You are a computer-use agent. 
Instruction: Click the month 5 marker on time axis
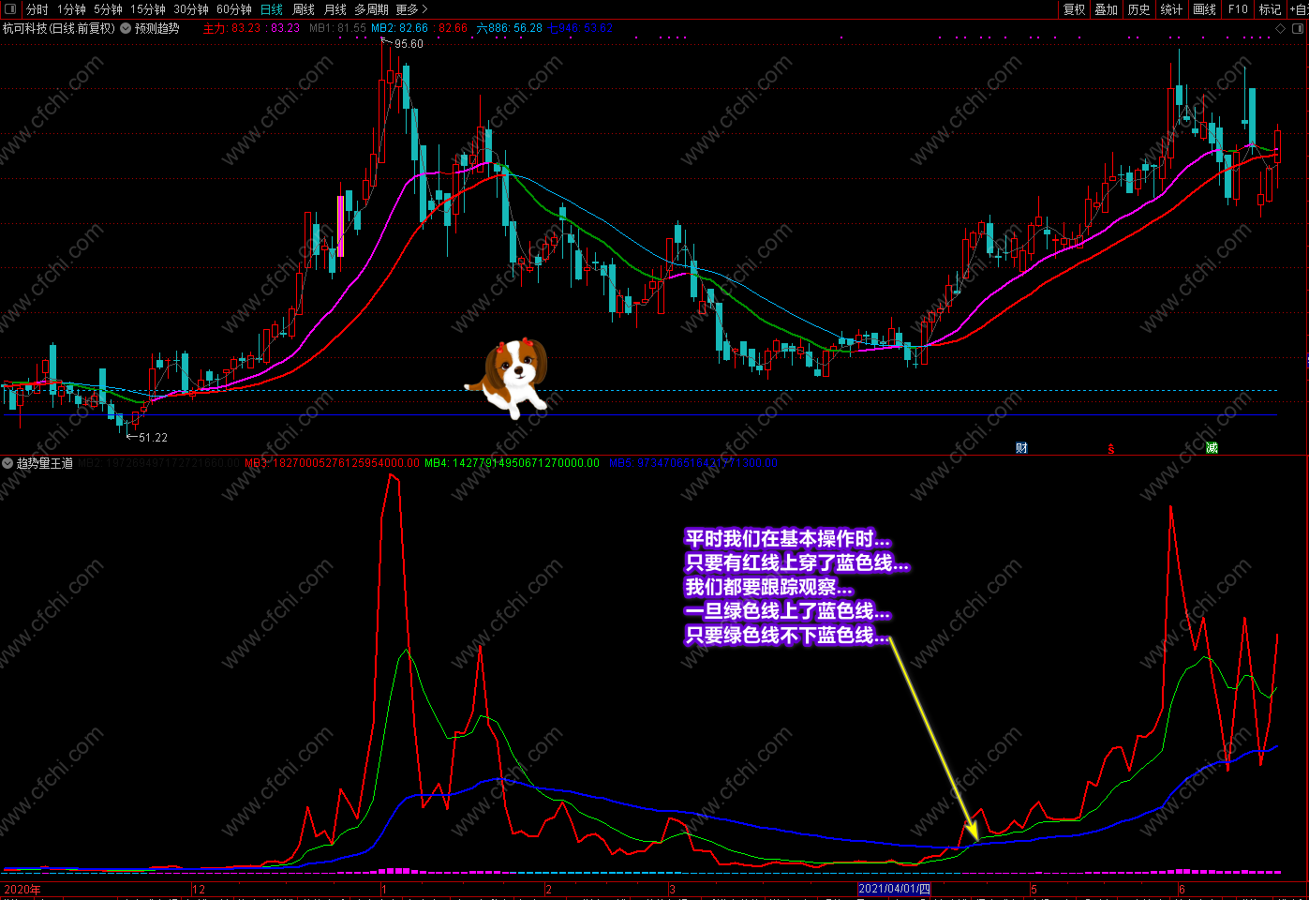tap(1034, 889)
